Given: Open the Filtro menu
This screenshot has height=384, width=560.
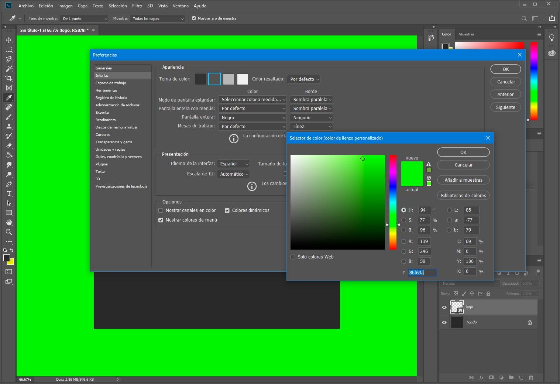Looking at the screenshot, I should 137,6.
